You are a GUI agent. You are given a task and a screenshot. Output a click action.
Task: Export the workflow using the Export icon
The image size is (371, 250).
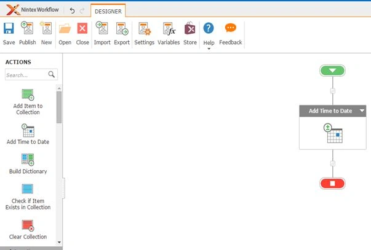[122, 28]
